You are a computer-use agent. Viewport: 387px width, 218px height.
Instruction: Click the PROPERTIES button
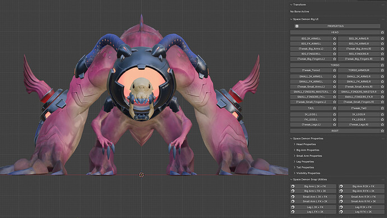point(335,26)
